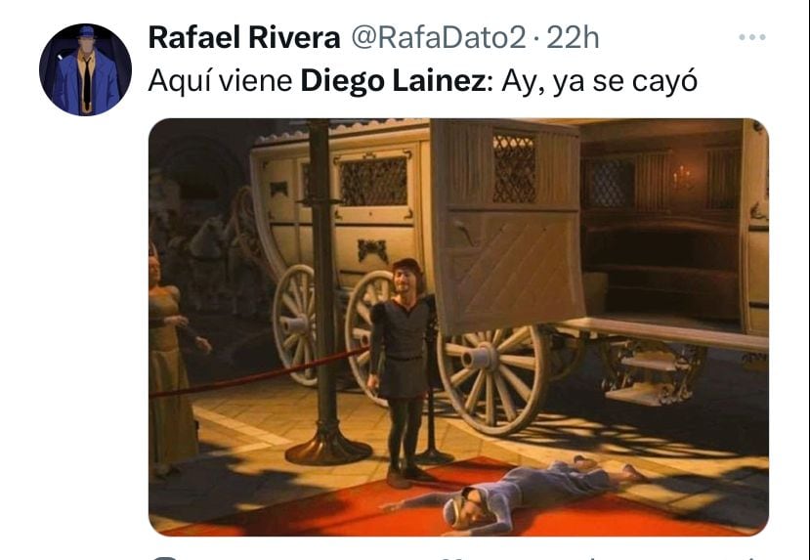The width and height of the screenshot is (810, 560).
Task: Click the candle light inside the carriage
Action: pos(683,176)
